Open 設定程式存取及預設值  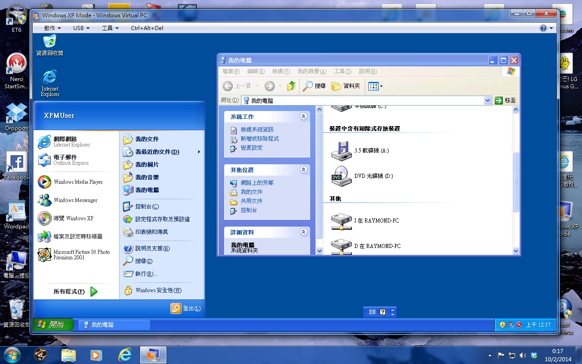(x=161, y=219)
